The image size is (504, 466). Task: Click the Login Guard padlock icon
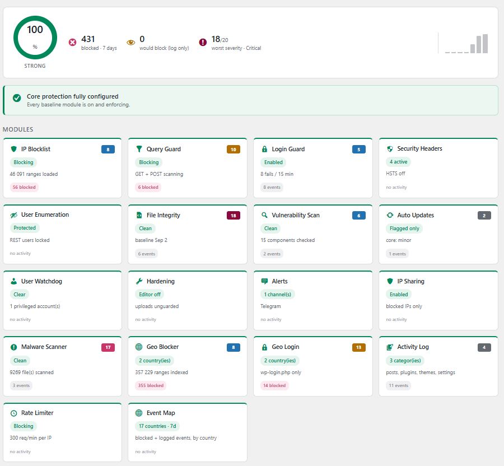(264, 149)
